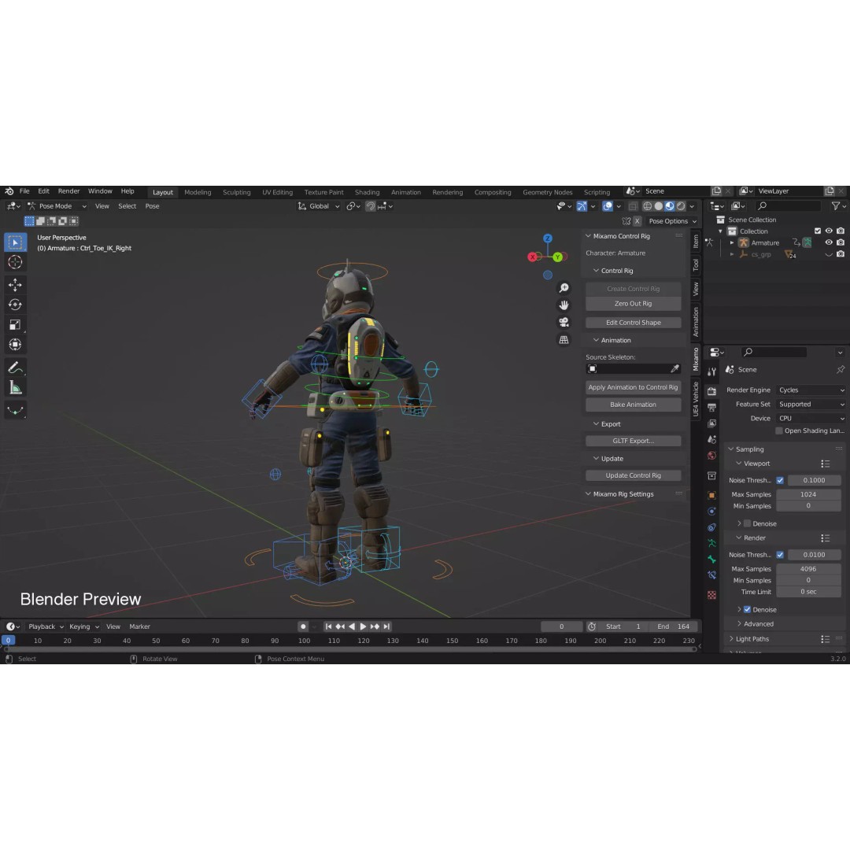Open the Render menu

point(68,191)
